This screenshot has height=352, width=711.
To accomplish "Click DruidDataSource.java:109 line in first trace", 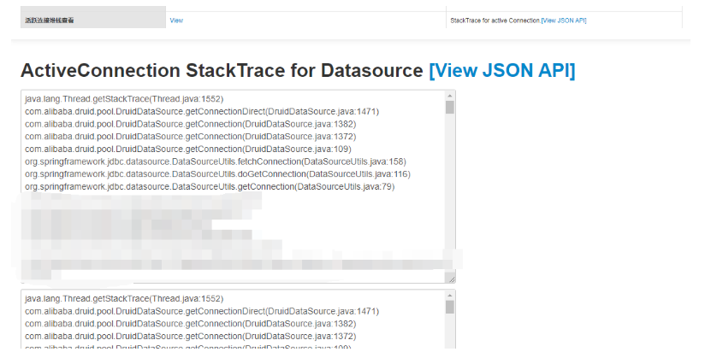I will pos(188,149).
